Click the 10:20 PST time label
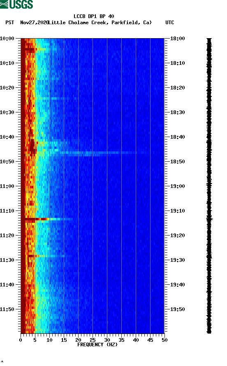This screenshot has height=366, width=227. click(x=7, y=88)
